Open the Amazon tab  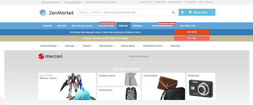(x=47, y=26)
